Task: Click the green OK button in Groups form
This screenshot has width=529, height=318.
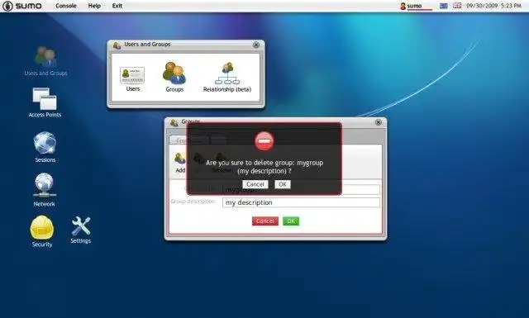Action: [x=291, y=221]
